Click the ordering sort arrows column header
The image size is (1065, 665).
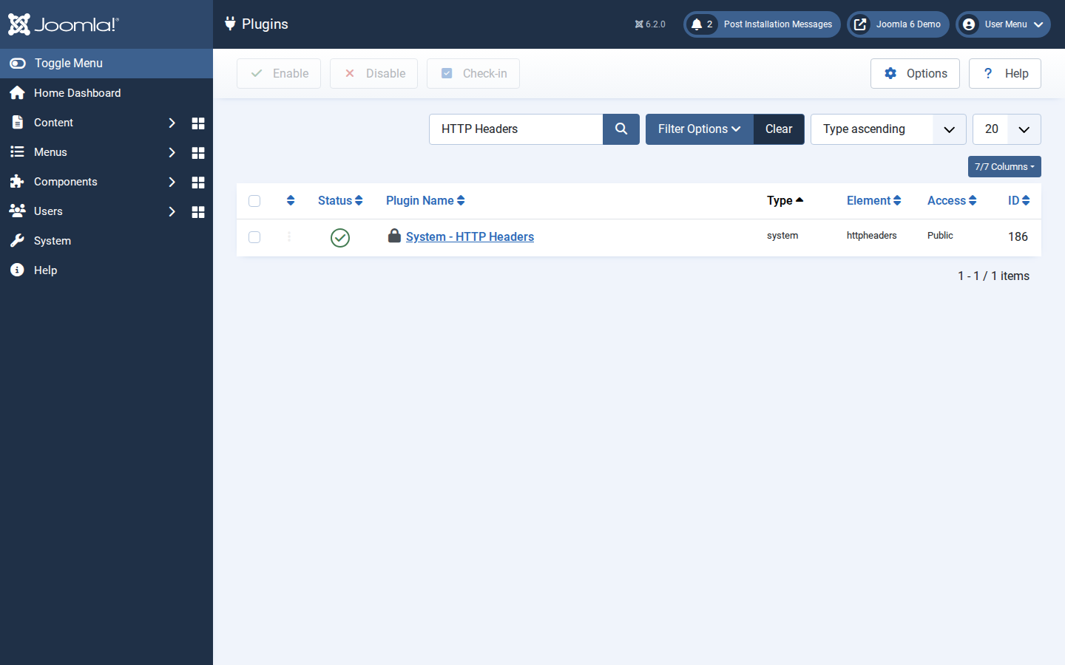[x=291, y=200]
